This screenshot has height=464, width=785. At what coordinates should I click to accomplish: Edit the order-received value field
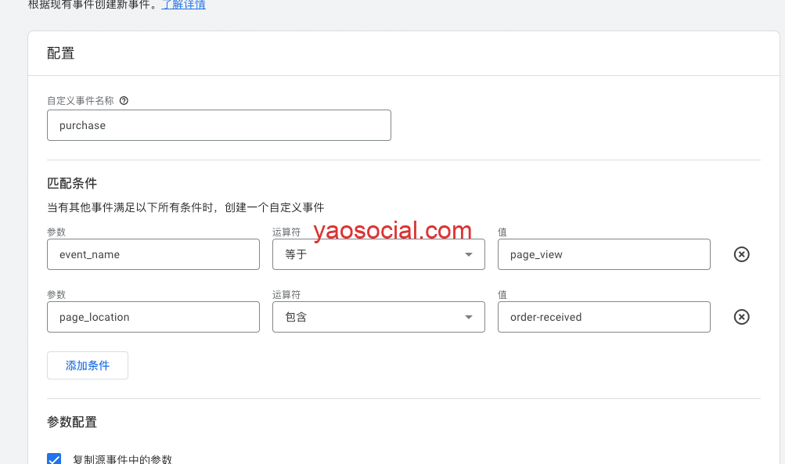coord(603,317)
